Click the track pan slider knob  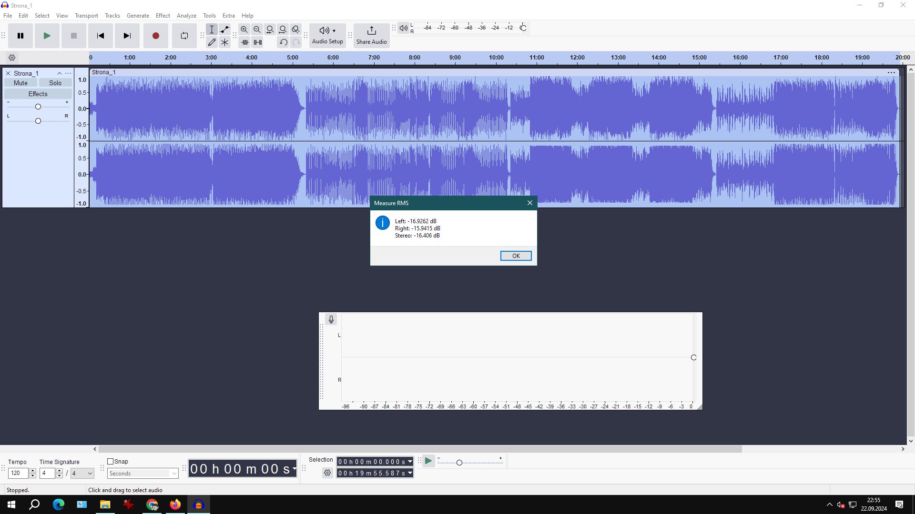pos(38,121)
